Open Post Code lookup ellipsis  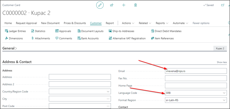click(108, 106)
